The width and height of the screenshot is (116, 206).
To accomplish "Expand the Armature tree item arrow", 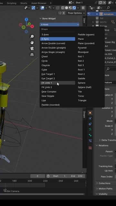I will [x=97, y=14].
